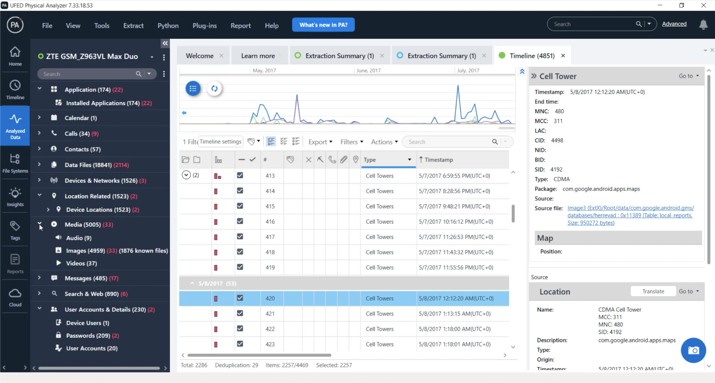The width and height of the screenshot is (715, 383).
Task: Click the refresh icon on the timeline chart
Action: tap(214, 88)
